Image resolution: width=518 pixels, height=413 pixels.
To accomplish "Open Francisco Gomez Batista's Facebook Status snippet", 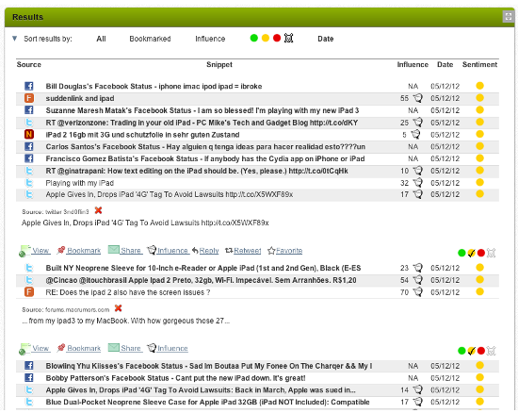I will [x=204, y=158].
